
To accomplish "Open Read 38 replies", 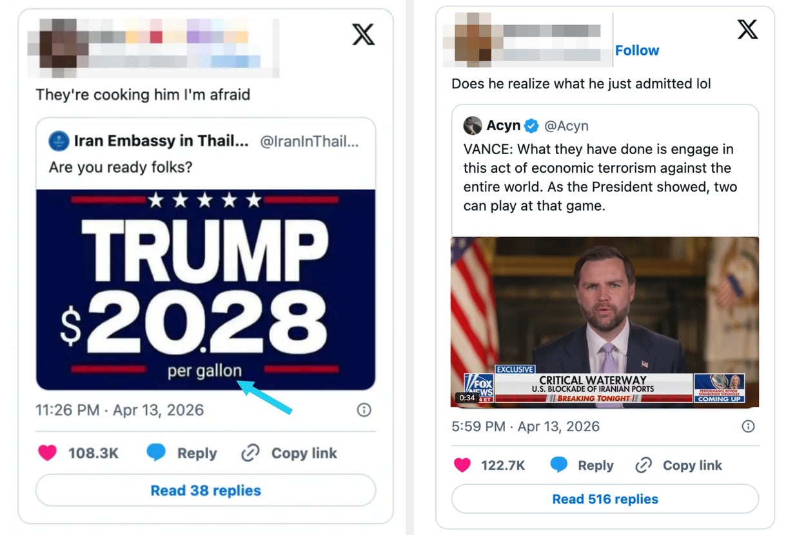I will [206, 491].
